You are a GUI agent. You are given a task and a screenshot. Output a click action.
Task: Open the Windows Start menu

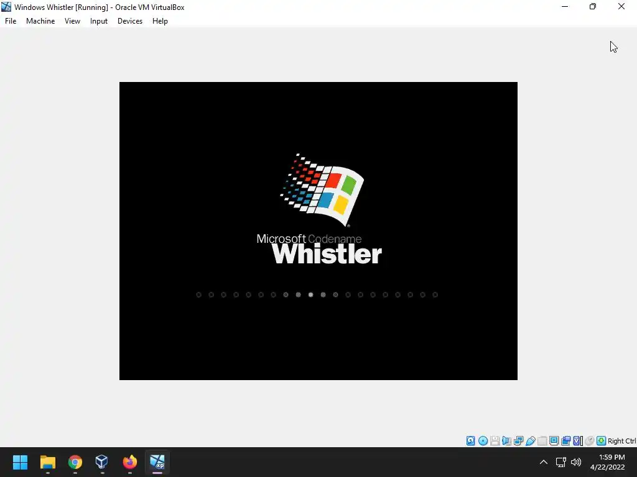(20, 462)
